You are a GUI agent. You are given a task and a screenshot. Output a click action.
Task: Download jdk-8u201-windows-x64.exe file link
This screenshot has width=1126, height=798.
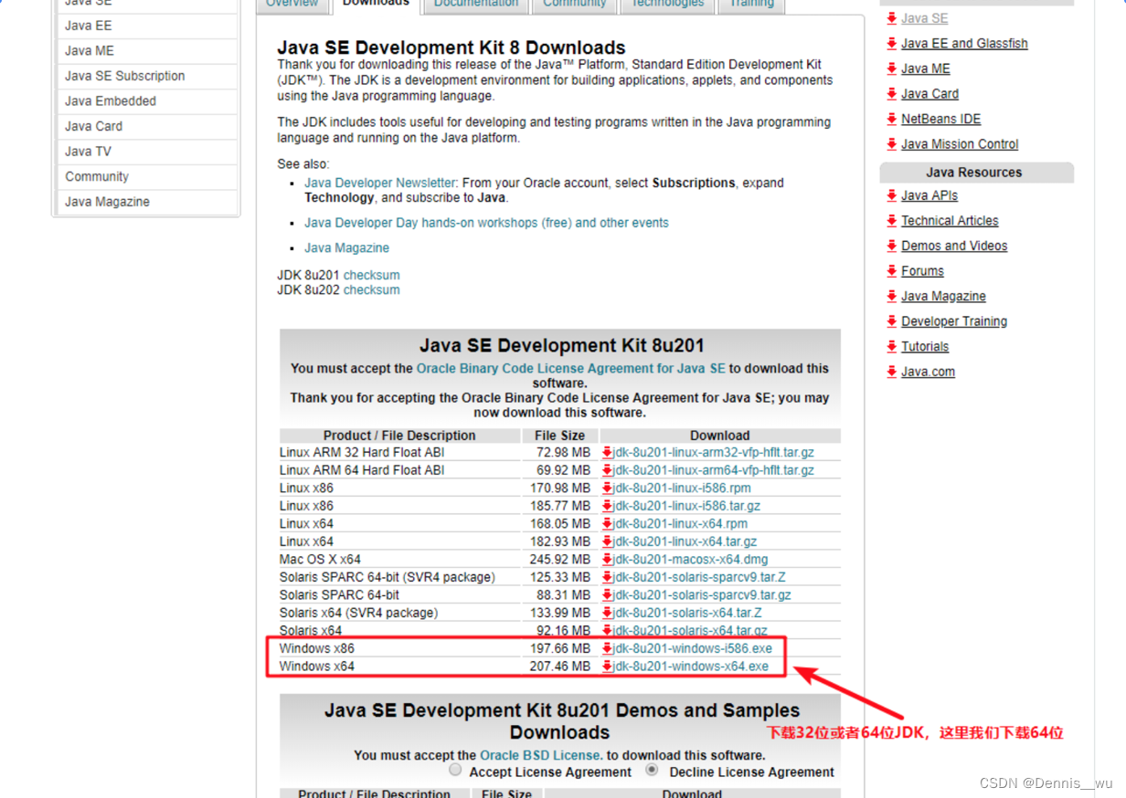[691, 667]
